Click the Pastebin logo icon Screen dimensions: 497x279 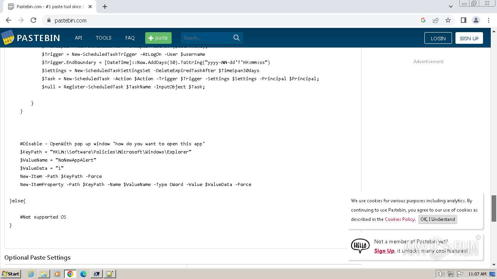pyautogui.click(x=7, y=38)
